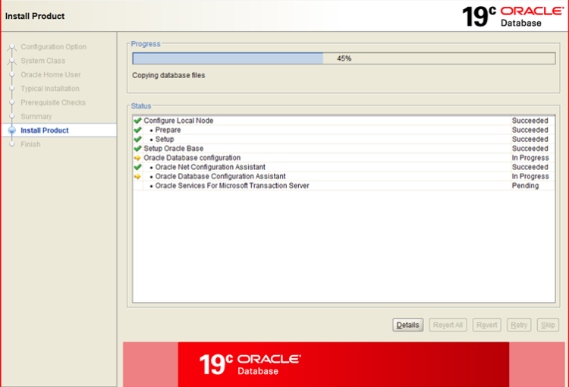
Task: Select Configuration Option in sidebar
Action: [x=53, y=47]
